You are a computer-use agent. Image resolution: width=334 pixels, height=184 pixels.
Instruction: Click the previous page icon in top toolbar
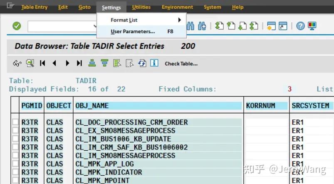point(231,26)
